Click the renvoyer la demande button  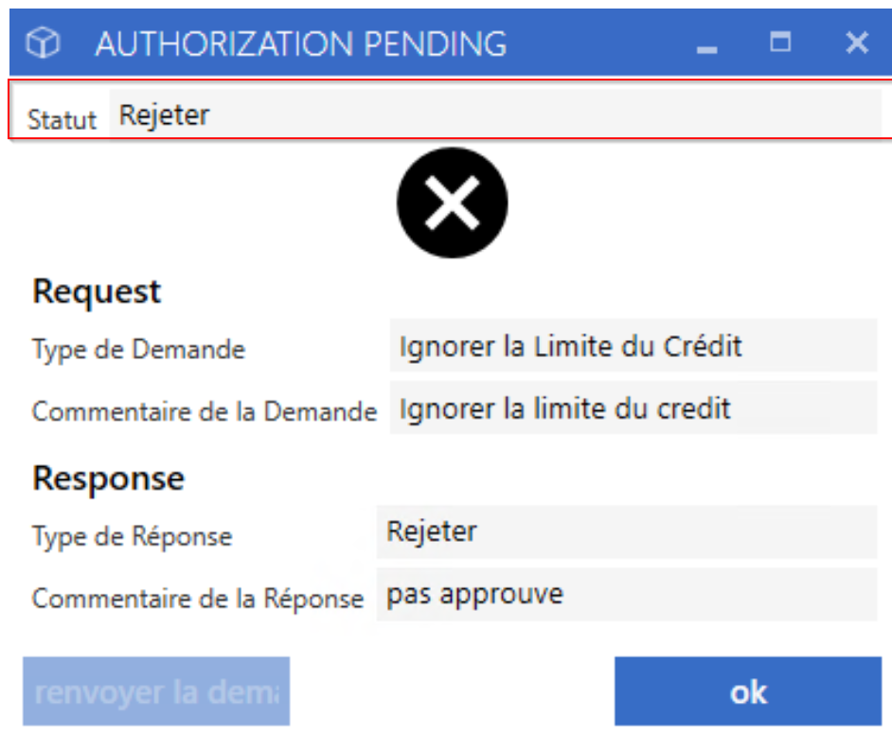[x=156, y=691]
